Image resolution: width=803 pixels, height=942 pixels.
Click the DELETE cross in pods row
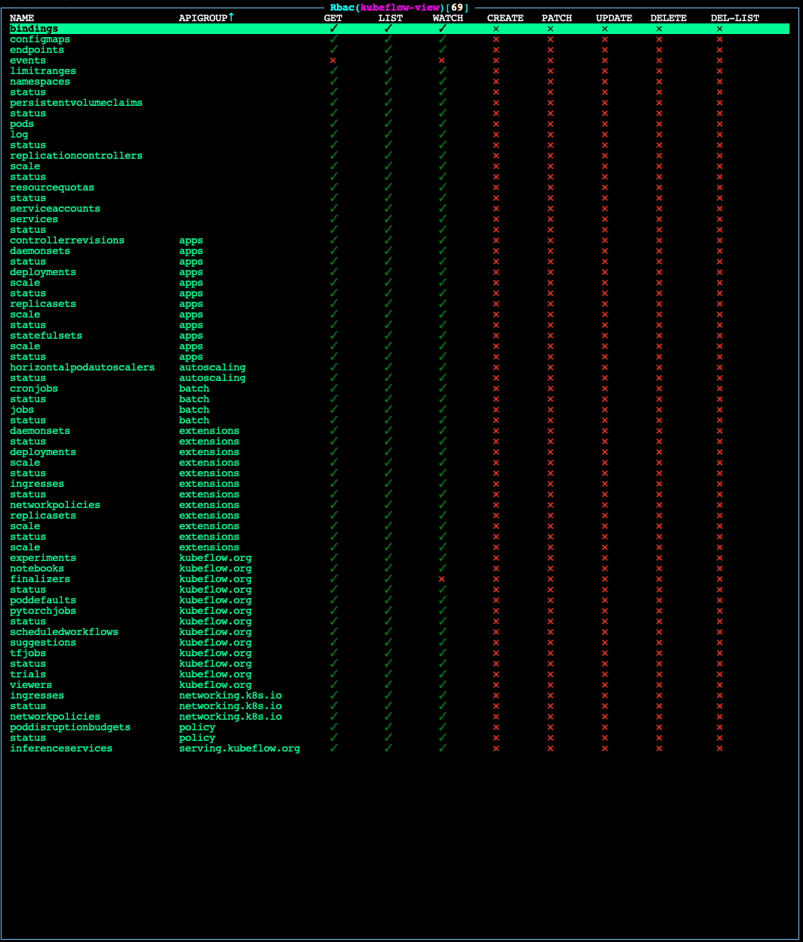[659, 124]
